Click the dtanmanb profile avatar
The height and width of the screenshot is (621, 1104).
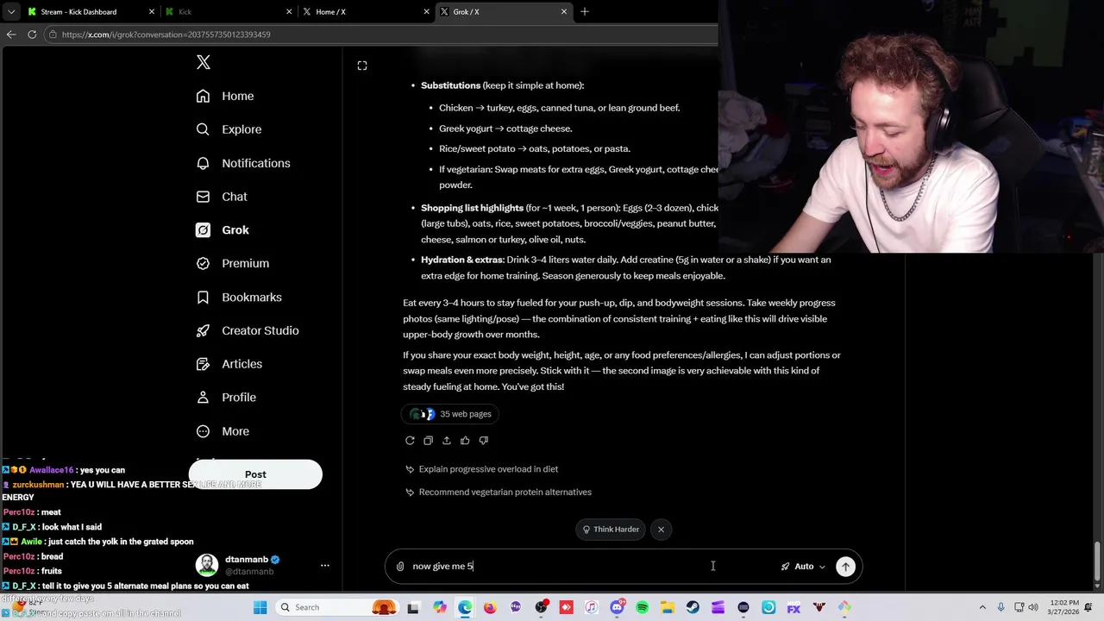click(207, 565)
